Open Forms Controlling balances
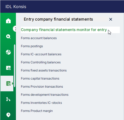The image size is (124, 120). point(41,62)
